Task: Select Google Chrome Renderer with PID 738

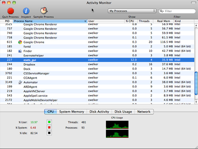Action: (97, 38)
